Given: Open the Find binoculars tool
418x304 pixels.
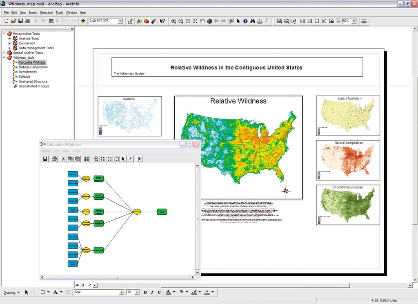Looking at the screenshot, I should [x=252, y=21].
